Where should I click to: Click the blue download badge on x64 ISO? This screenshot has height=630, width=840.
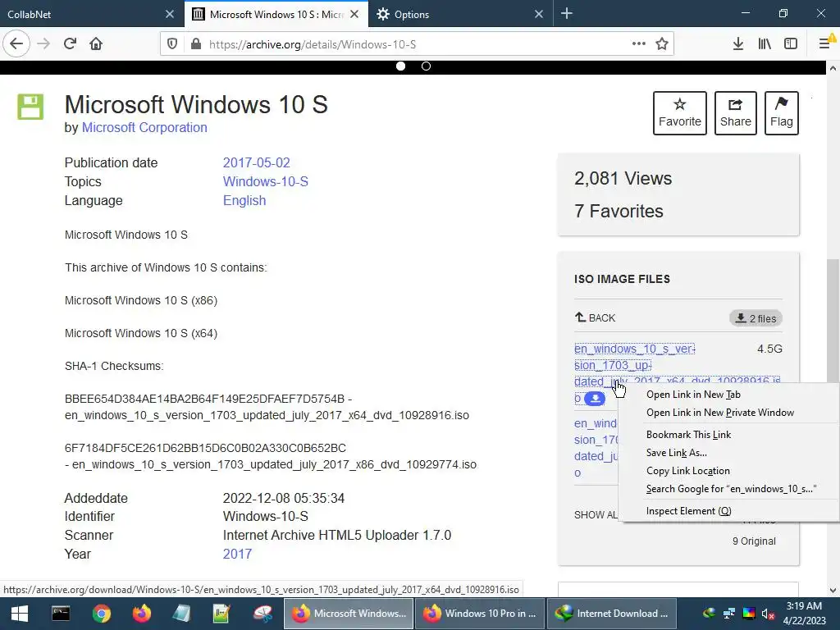pos(595,399)
